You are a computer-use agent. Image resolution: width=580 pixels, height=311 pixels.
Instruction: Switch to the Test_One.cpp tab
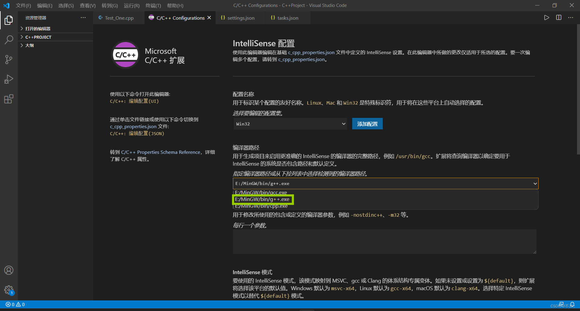pos(119,18)
